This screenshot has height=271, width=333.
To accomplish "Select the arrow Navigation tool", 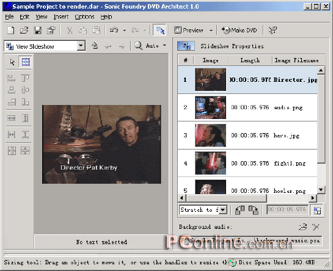I will 12,62.
